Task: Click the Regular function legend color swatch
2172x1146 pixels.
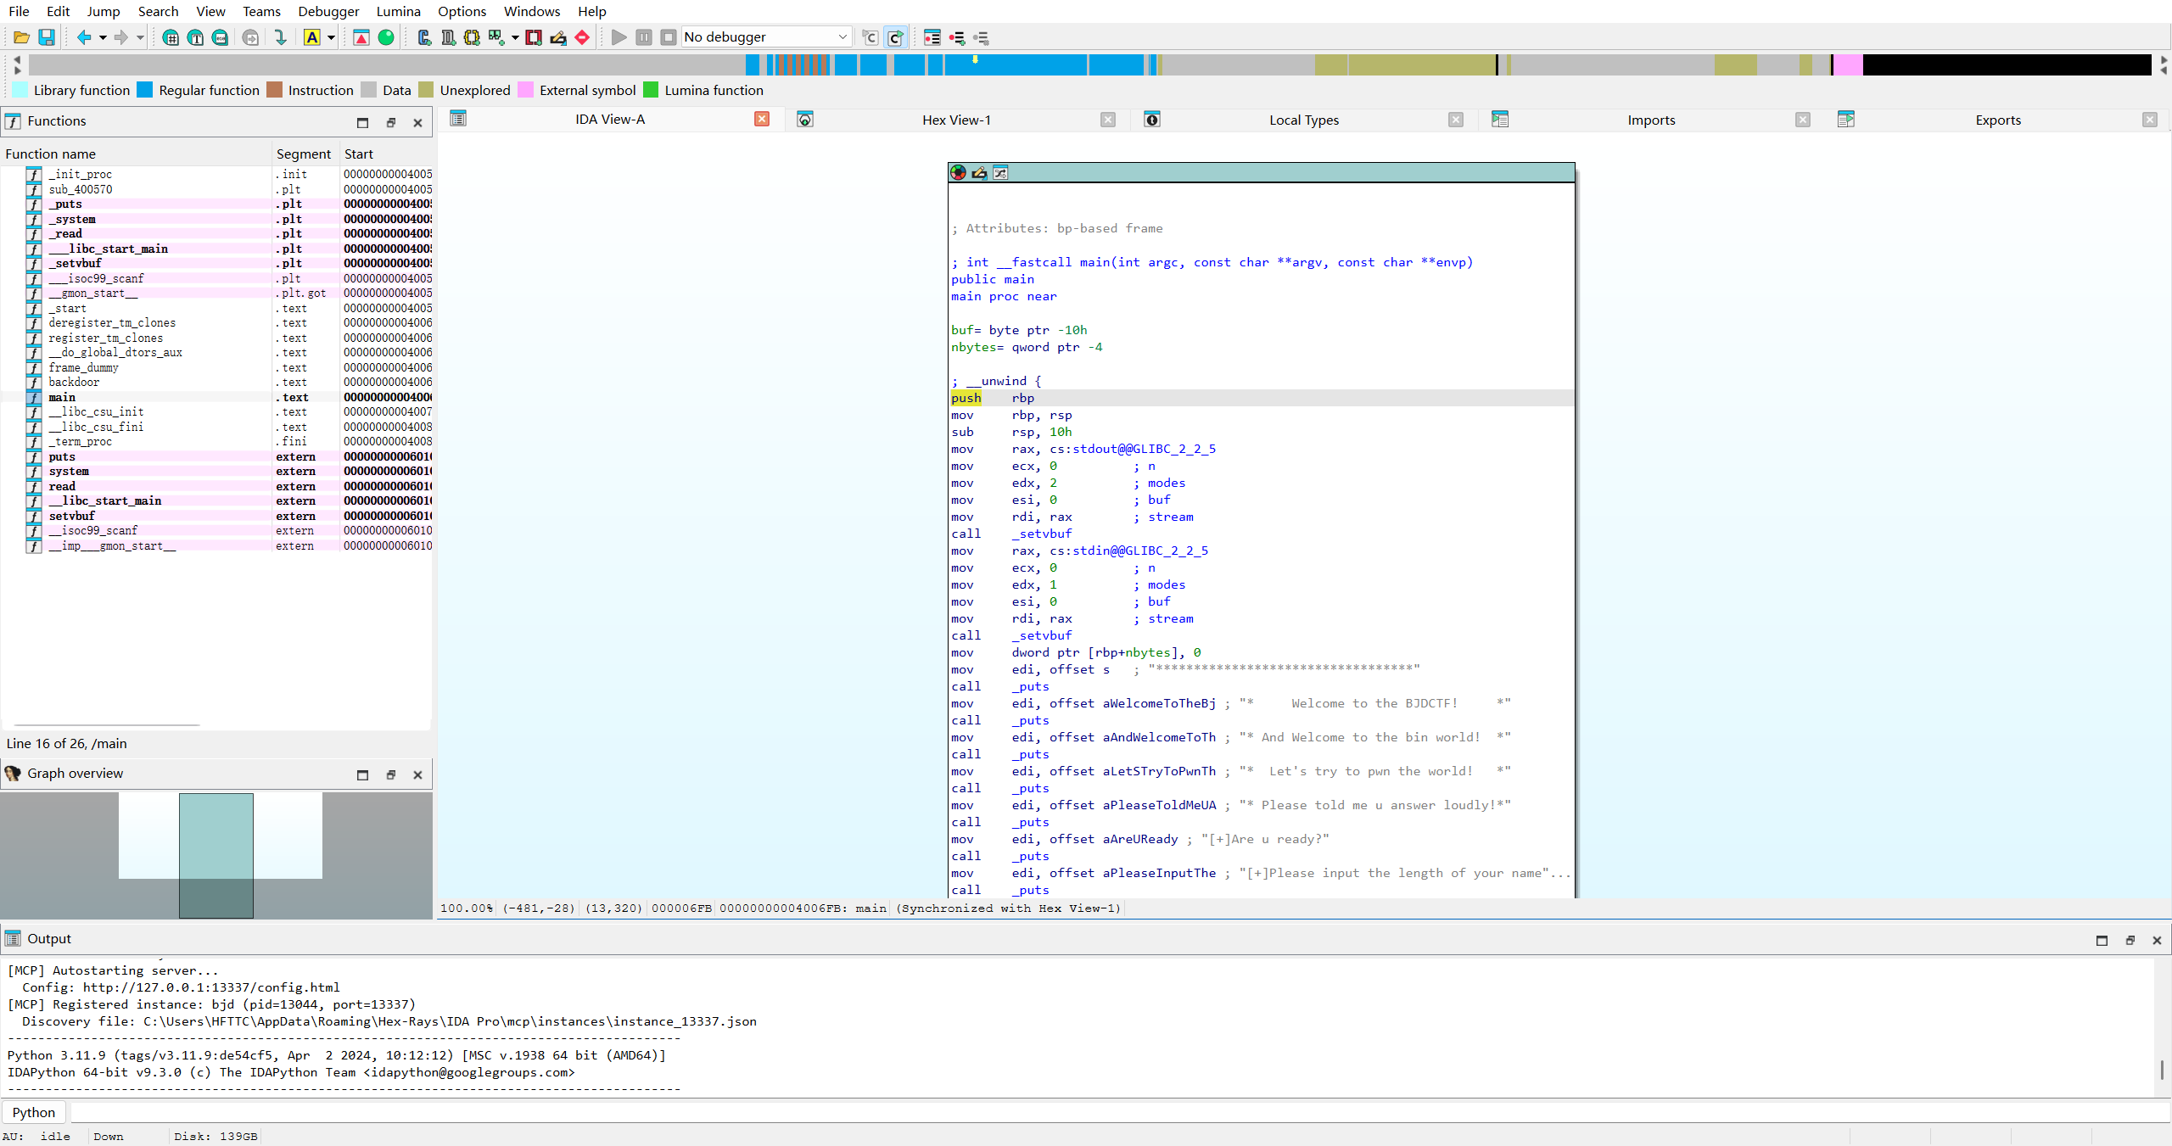Action: [144, 90]
